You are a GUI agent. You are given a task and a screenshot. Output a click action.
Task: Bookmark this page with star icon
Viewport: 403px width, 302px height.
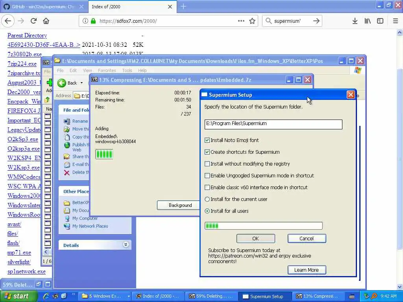(x=252, y=21)
